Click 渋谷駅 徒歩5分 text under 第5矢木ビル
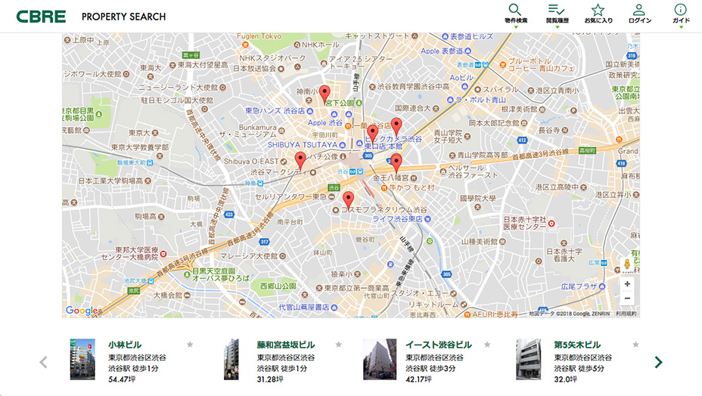 coord(579,368)
